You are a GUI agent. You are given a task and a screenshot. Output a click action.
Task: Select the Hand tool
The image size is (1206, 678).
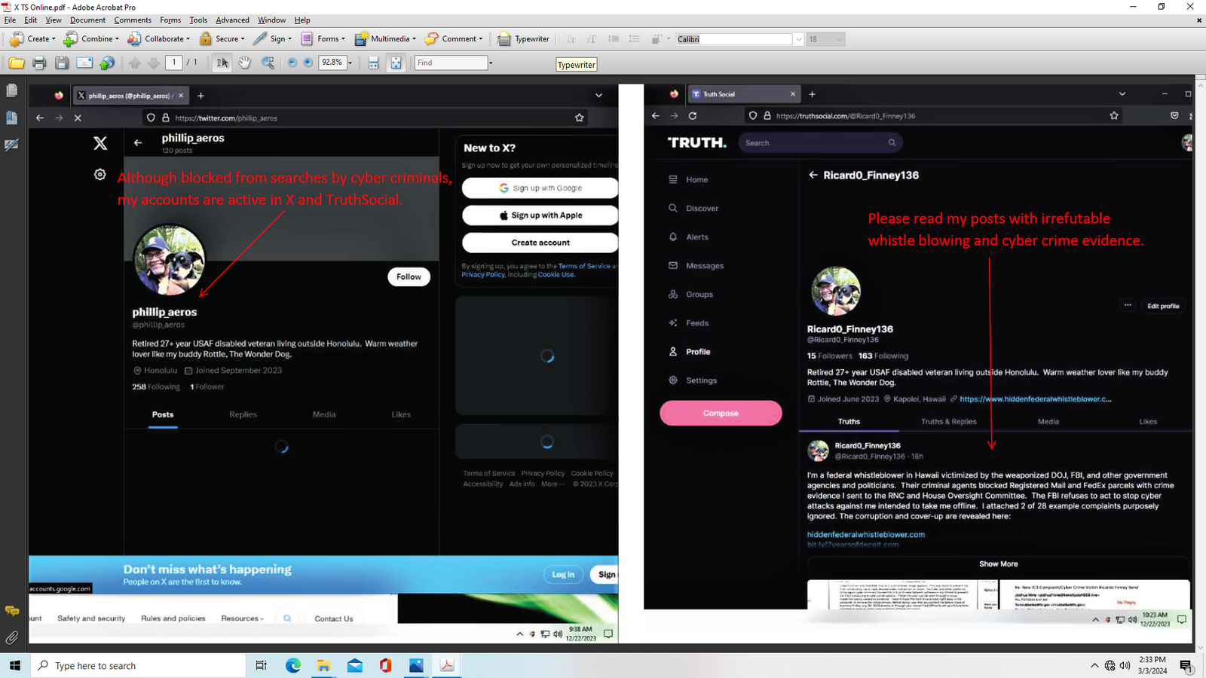(x=245, y=63)
